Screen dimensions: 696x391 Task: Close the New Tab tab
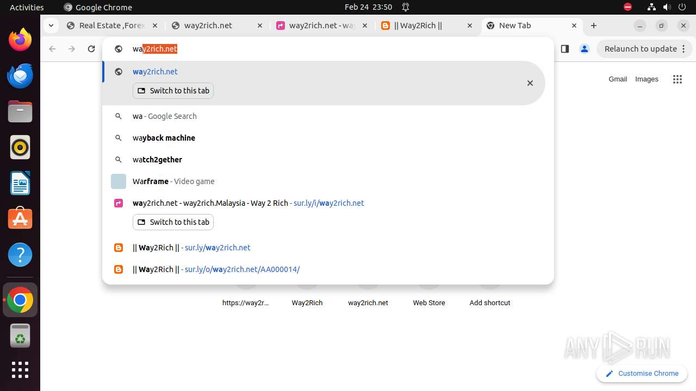(574, 26)
